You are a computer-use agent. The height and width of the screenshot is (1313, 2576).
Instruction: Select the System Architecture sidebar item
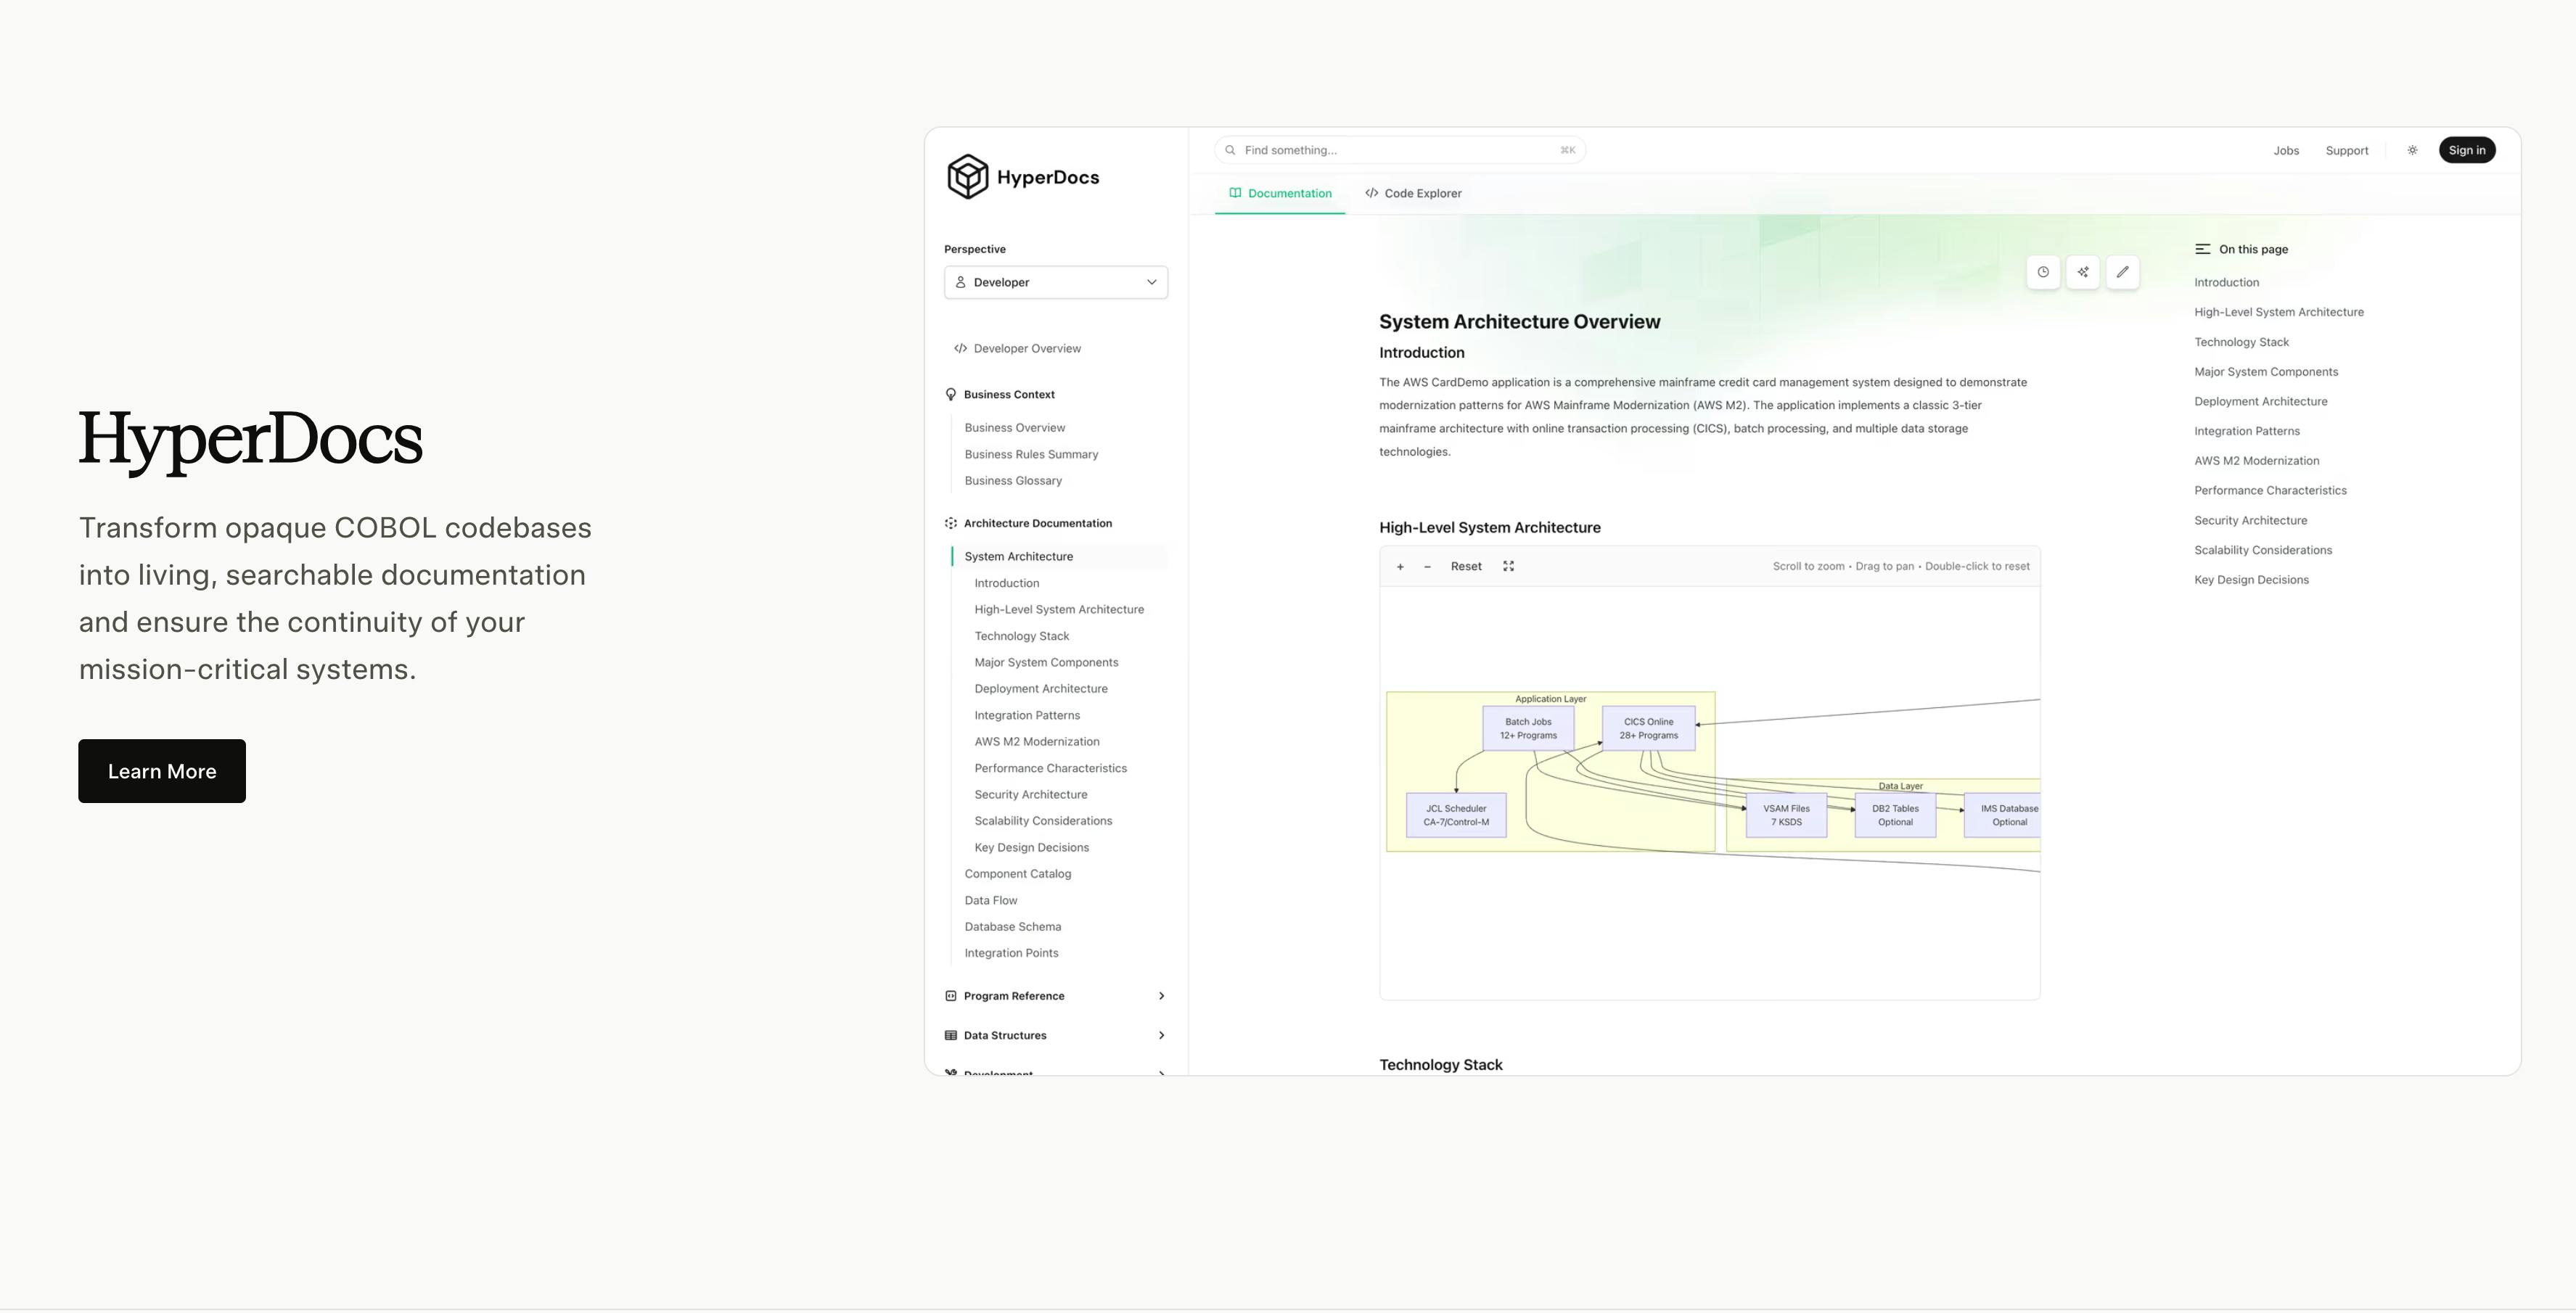coord(1059,557)
